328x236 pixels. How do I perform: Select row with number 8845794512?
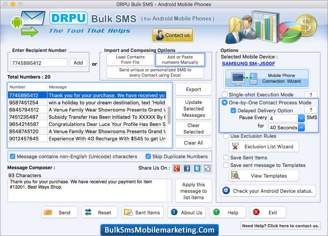(x=87, y=110)
